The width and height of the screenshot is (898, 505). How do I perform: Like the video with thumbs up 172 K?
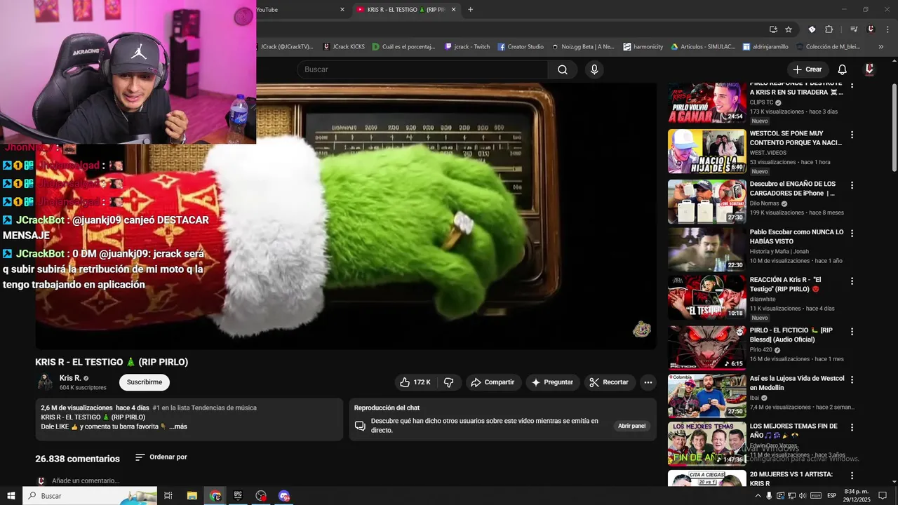[415, 382]
